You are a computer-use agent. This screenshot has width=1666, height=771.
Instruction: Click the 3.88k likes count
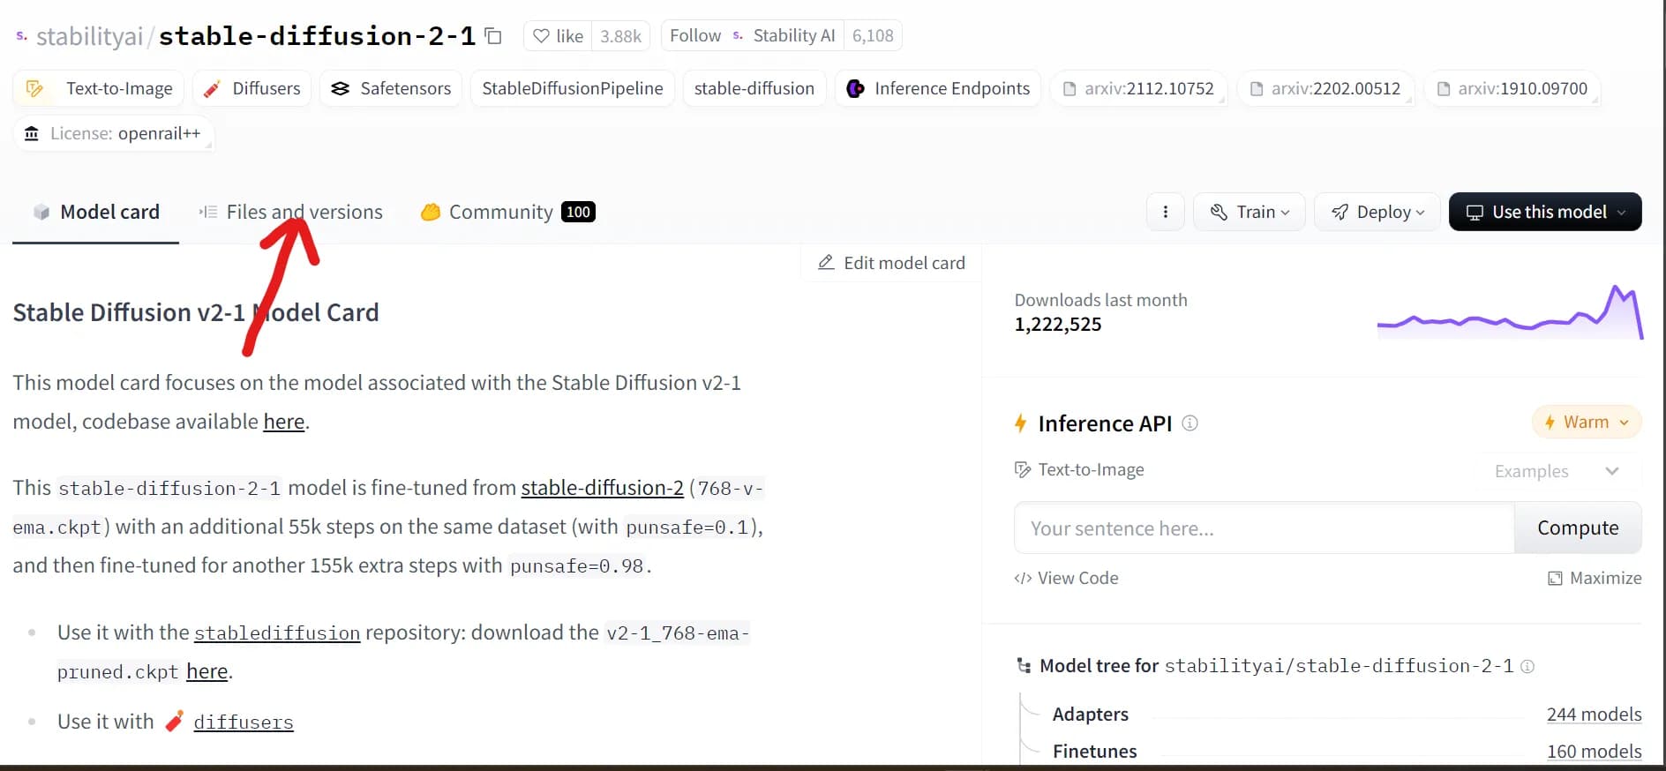(620, 36)
